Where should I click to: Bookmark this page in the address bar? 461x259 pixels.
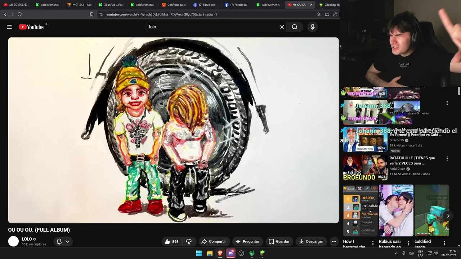pyautogui.click(x=91, y=14)
